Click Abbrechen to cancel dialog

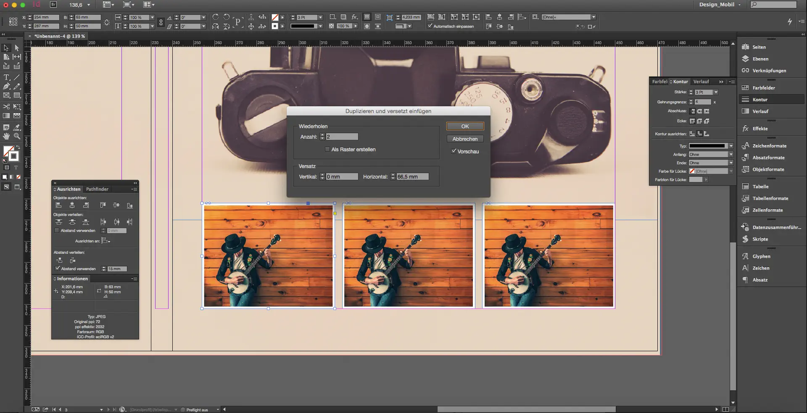tap(465, 139)
